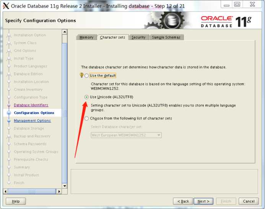
Task: Click sidebar scroll up arrow
Action: pos(65,32)
